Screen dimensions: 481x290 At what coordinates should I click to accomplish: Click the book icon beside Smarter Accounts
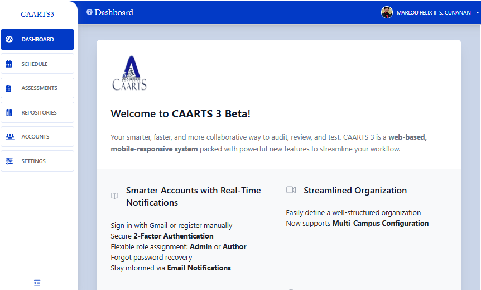point(114,196)
